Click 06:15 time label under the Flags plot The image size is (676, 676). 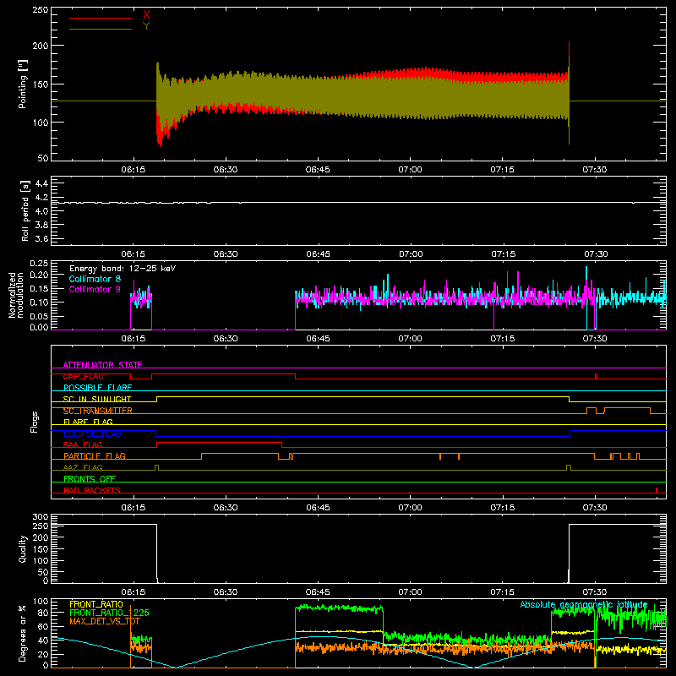[x=134, y=508]
